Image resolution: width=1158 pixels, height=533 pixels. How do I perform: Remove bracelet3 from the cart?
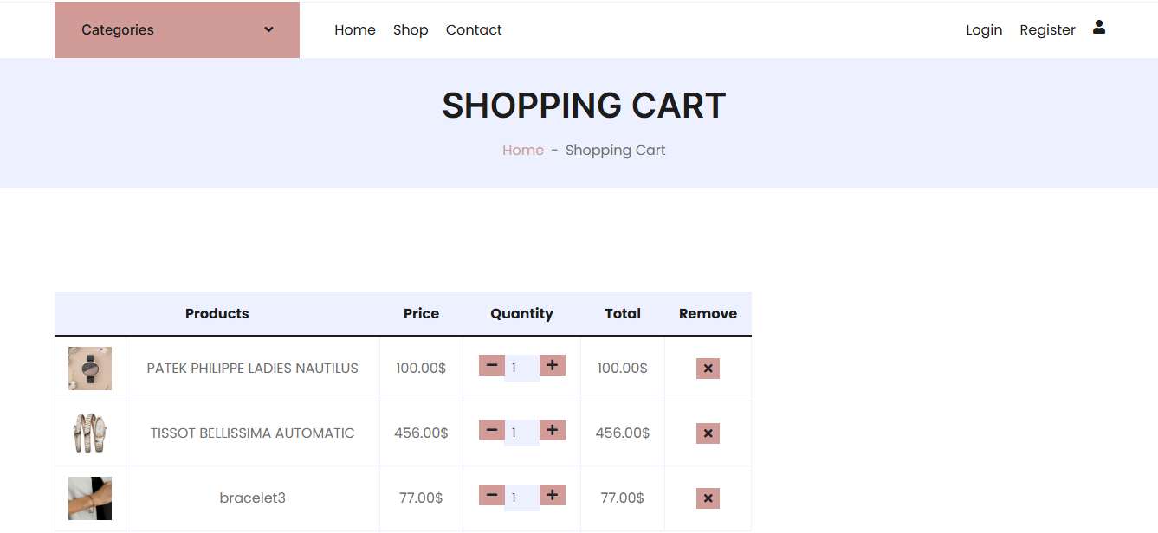(708, 498)
